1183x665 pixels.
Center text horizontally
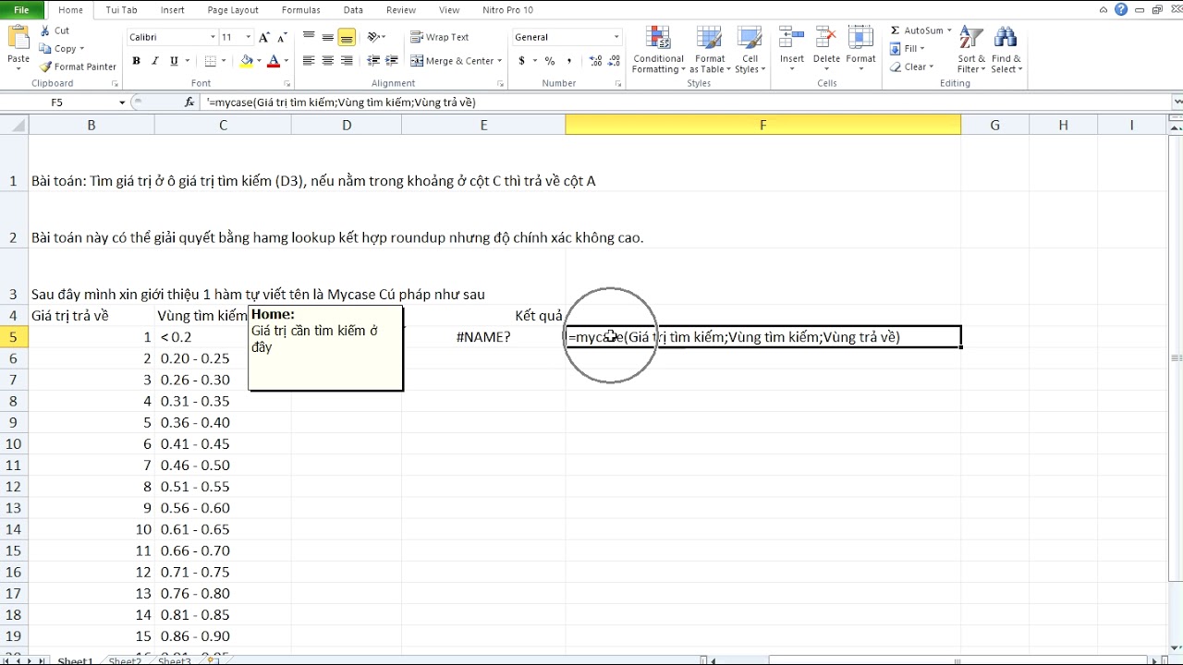tap(328, 61)
